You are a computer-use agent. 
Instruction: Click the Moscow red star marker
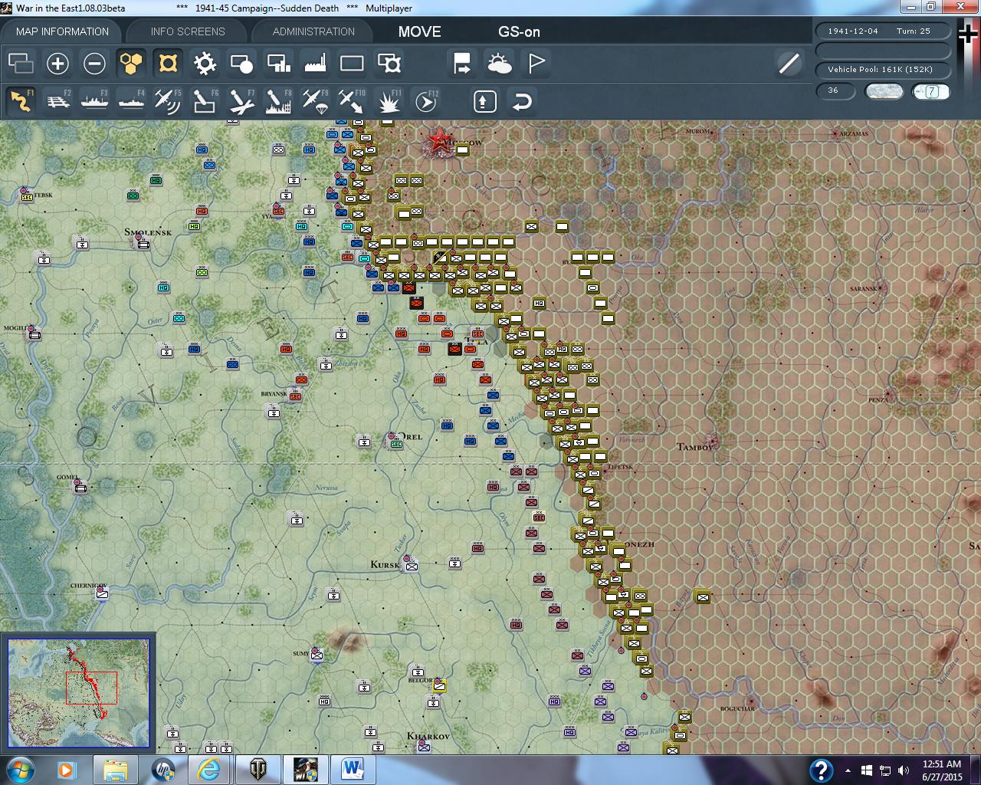440,140
